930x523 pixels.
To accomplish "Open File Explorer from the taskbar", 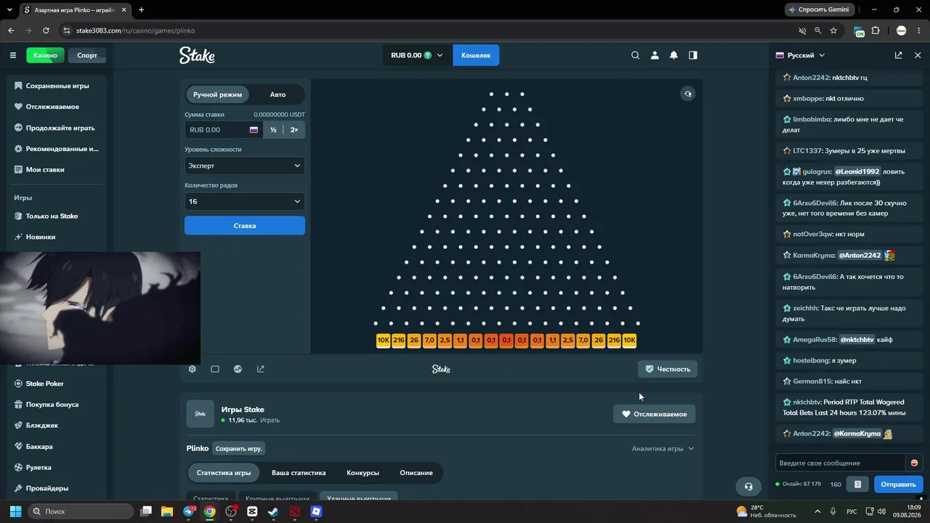I will coord(167,511).
